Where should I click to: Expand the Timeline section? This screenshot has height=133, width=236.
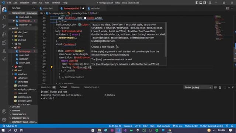pos(16,110)
